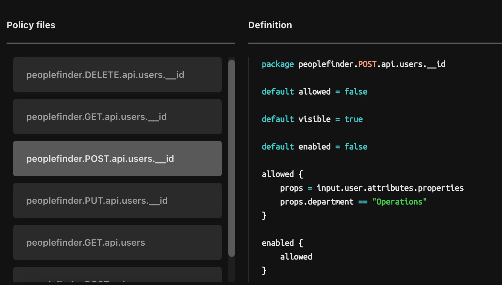Select the peoplefinder.GET.api.users.__id policy
Image resolution: width=502 pixels, height=285 pixels.
click(117, 117)
